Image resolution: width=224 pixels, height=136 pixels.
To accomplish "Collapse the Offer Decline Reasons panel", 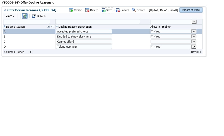I will 5,10.
